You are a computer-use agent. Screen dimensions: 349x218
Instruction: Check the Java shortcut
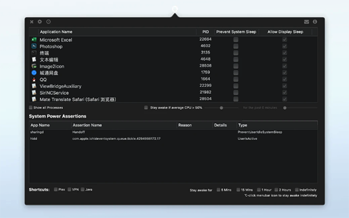coord(83,190)
